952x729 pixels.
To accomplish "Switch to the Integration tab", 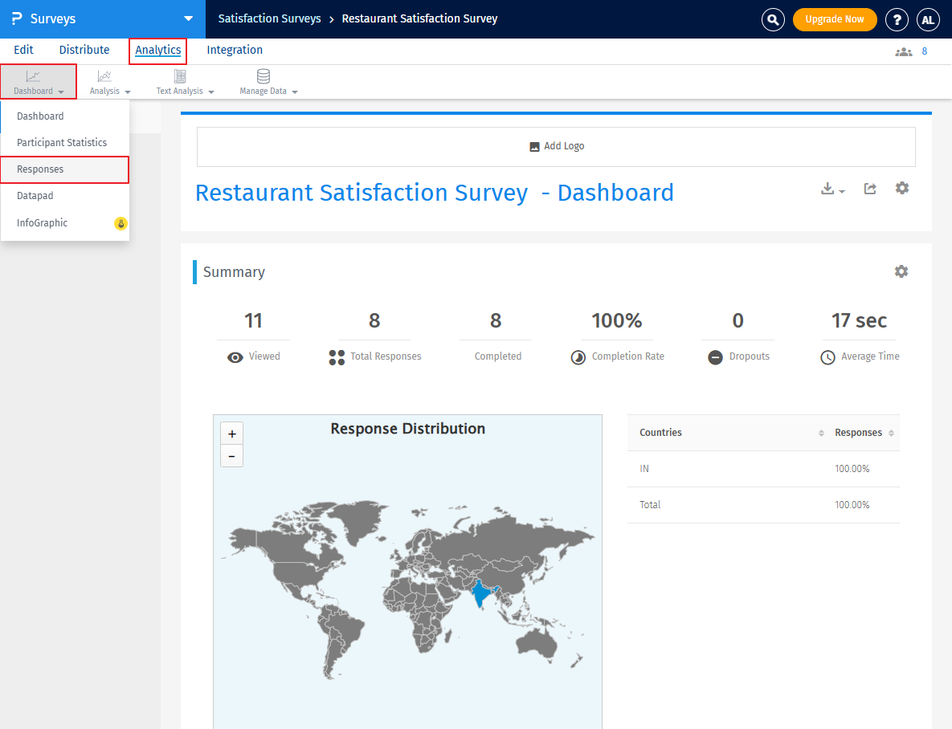I will 234,50.
